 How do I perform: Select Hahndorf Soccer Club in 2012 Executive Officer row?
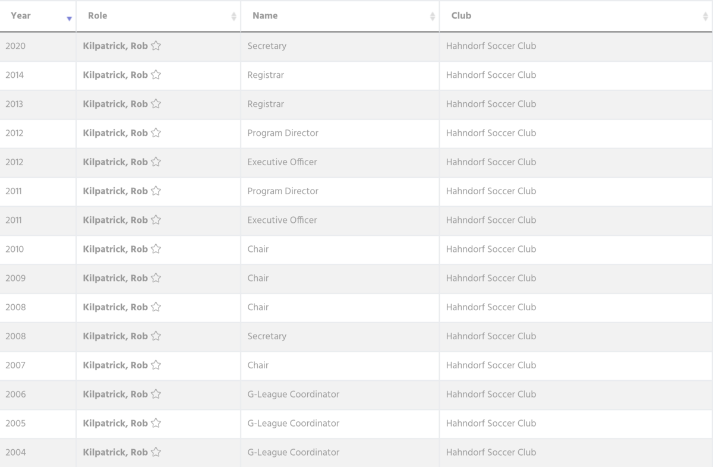click(491, 162)
